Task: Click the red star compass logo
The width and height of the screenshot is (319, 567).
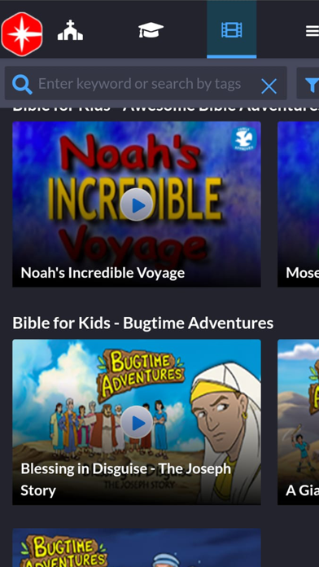Action: 22,34
